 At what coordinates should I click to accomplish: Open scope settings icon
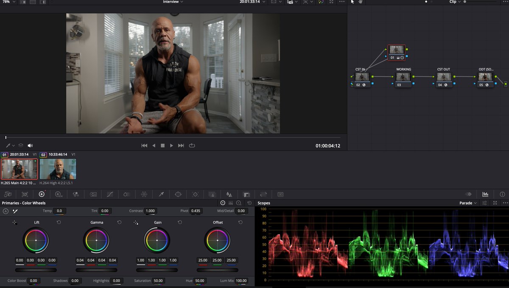(x=485, y=203)
